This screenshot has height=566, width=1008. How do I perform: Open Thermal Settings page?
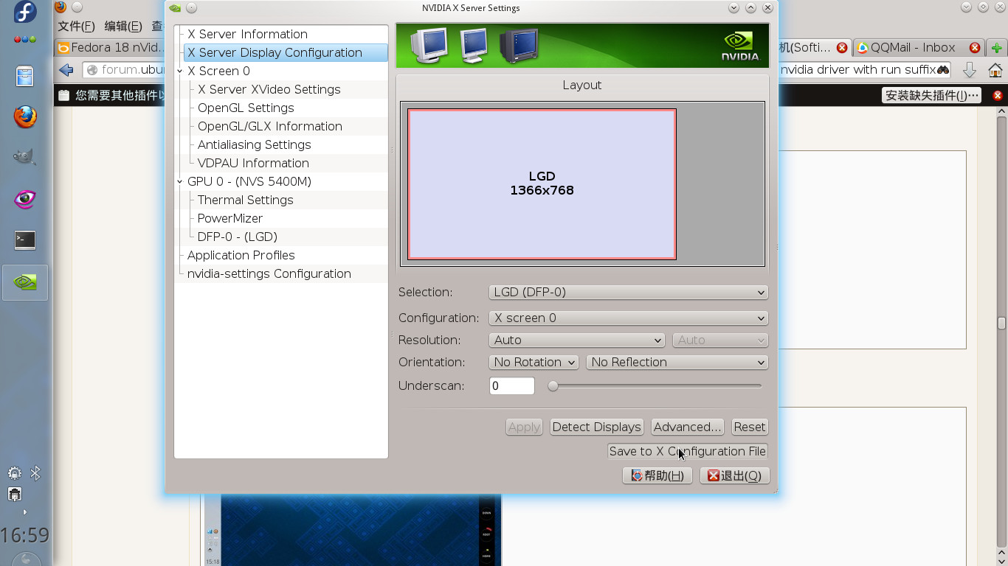click(245, 200)
